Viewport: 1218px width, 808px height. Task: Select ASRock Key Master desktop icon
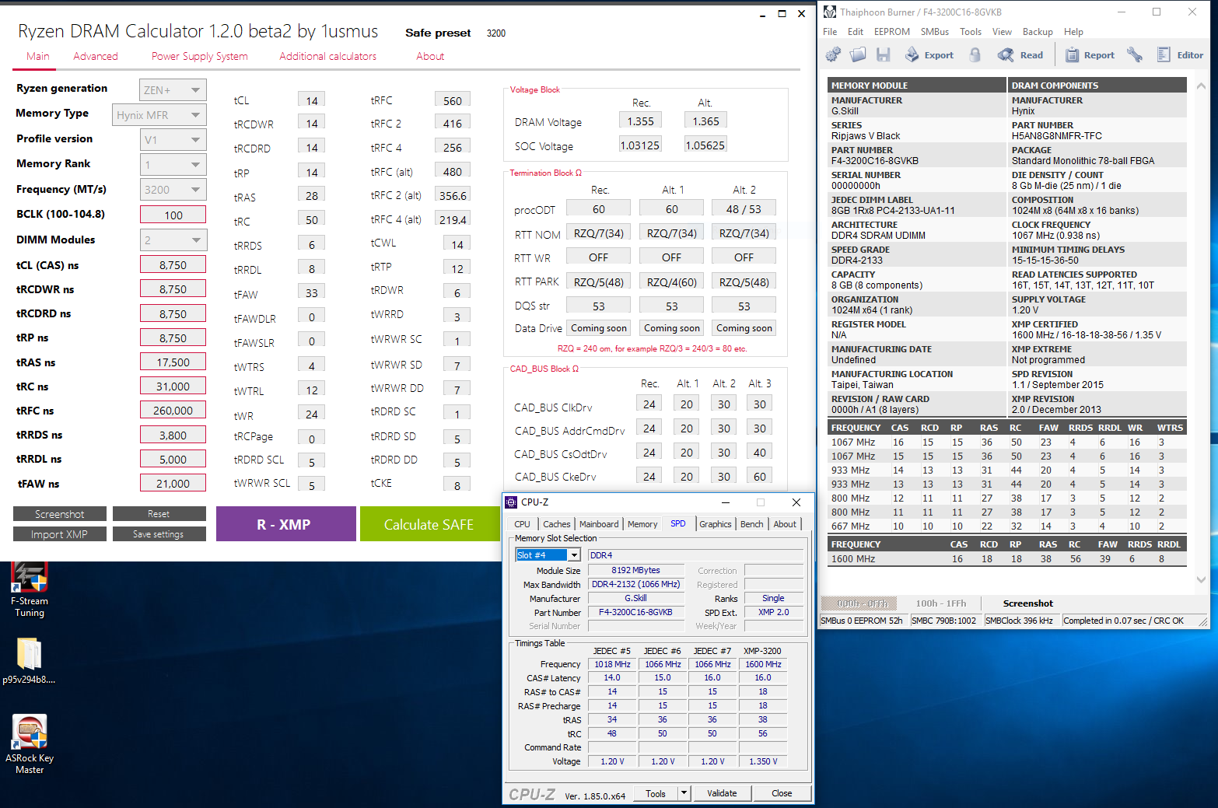[30, 744]
